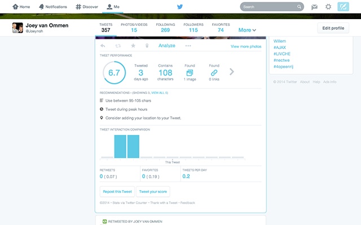The image size is (361, 225).
Task: Open View more photos link
Action: coord(246,46)
